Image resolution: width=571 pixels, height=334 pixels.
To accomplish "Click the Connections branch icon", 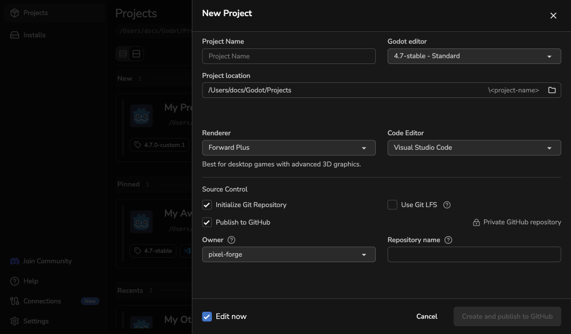I will coord(14,301).
